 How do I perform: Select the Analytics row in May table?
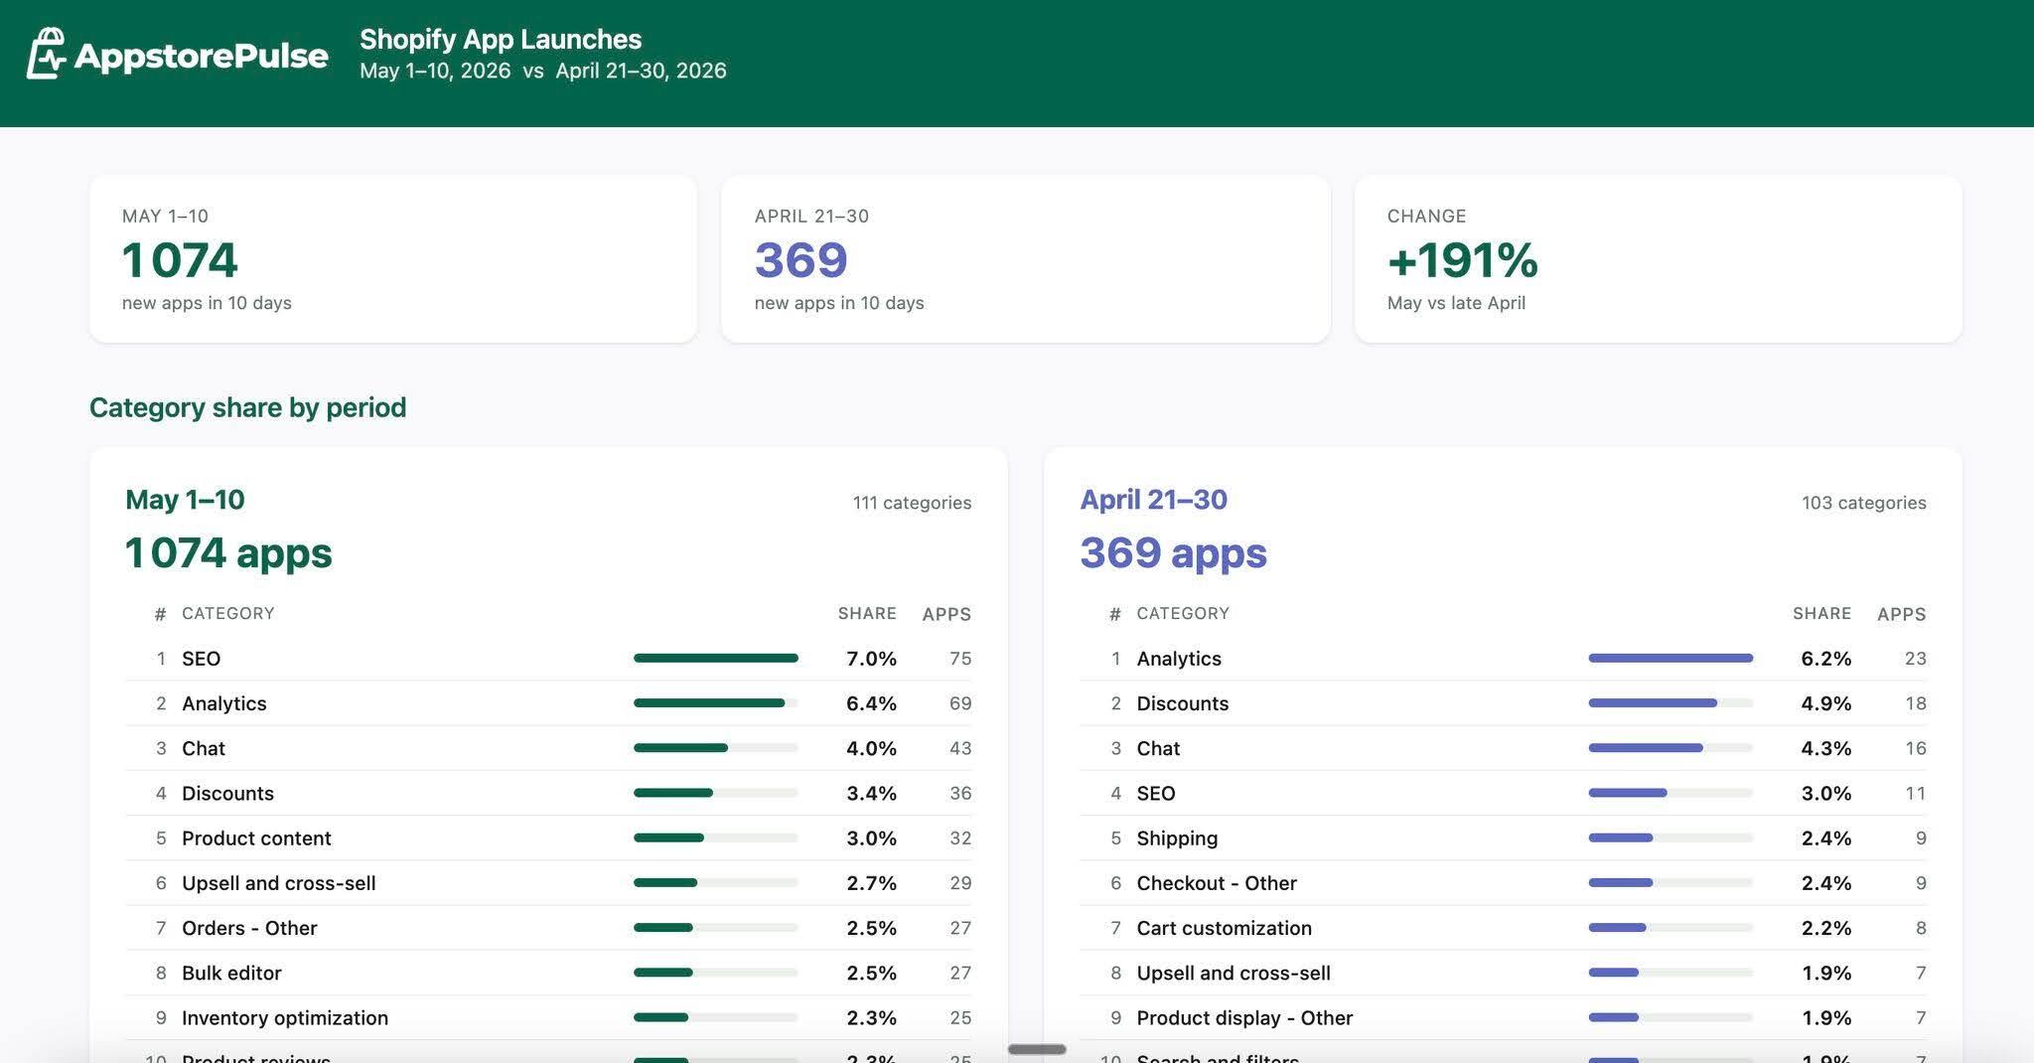[548, 703]
